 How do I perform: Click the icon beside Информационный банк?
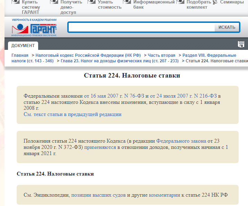coord(127,2)
